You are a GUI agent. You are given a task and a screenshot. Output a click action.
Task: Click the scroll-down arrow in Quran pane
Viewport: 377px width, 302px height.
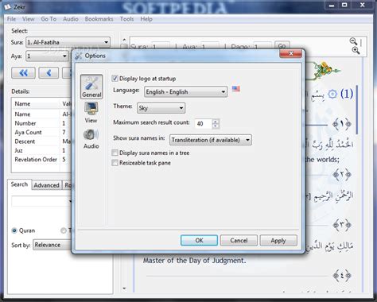(x=124, y=288)
